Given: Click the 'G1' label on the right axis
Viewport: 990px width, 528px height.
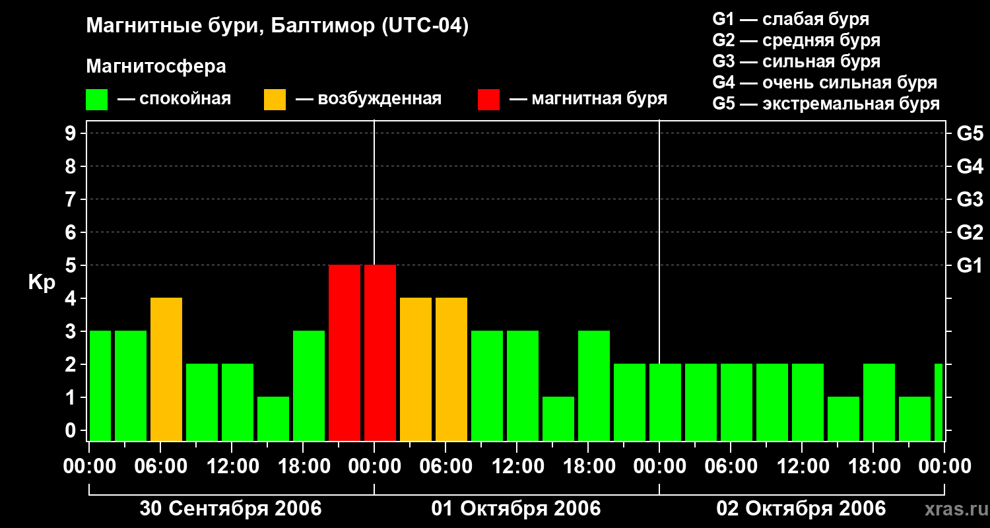Looking at the screenshot, I should 970,265.
